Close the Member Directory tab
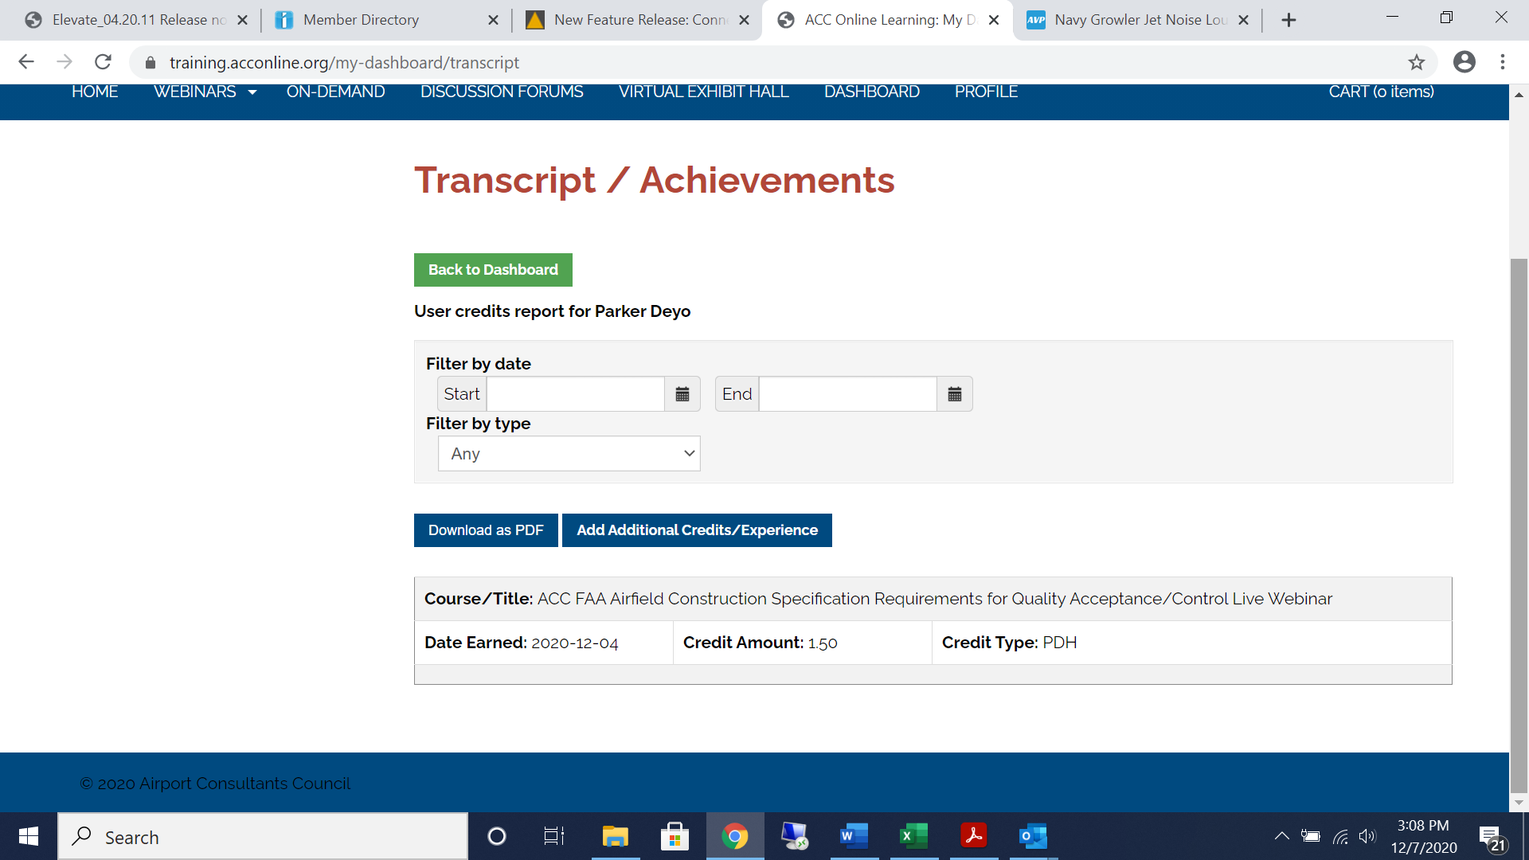This screenshot has width=1529, height=860. 494,20
